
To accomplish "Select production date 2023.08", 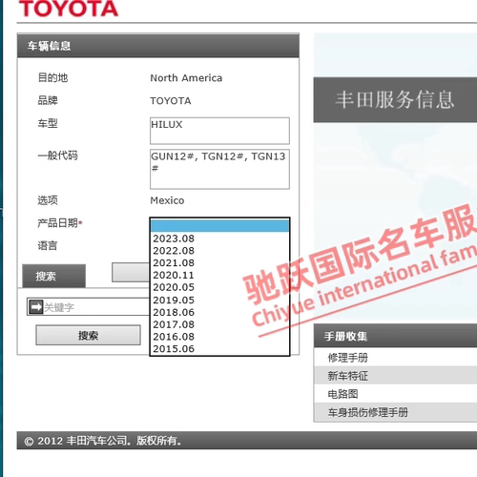I will [x=219, y=238].
